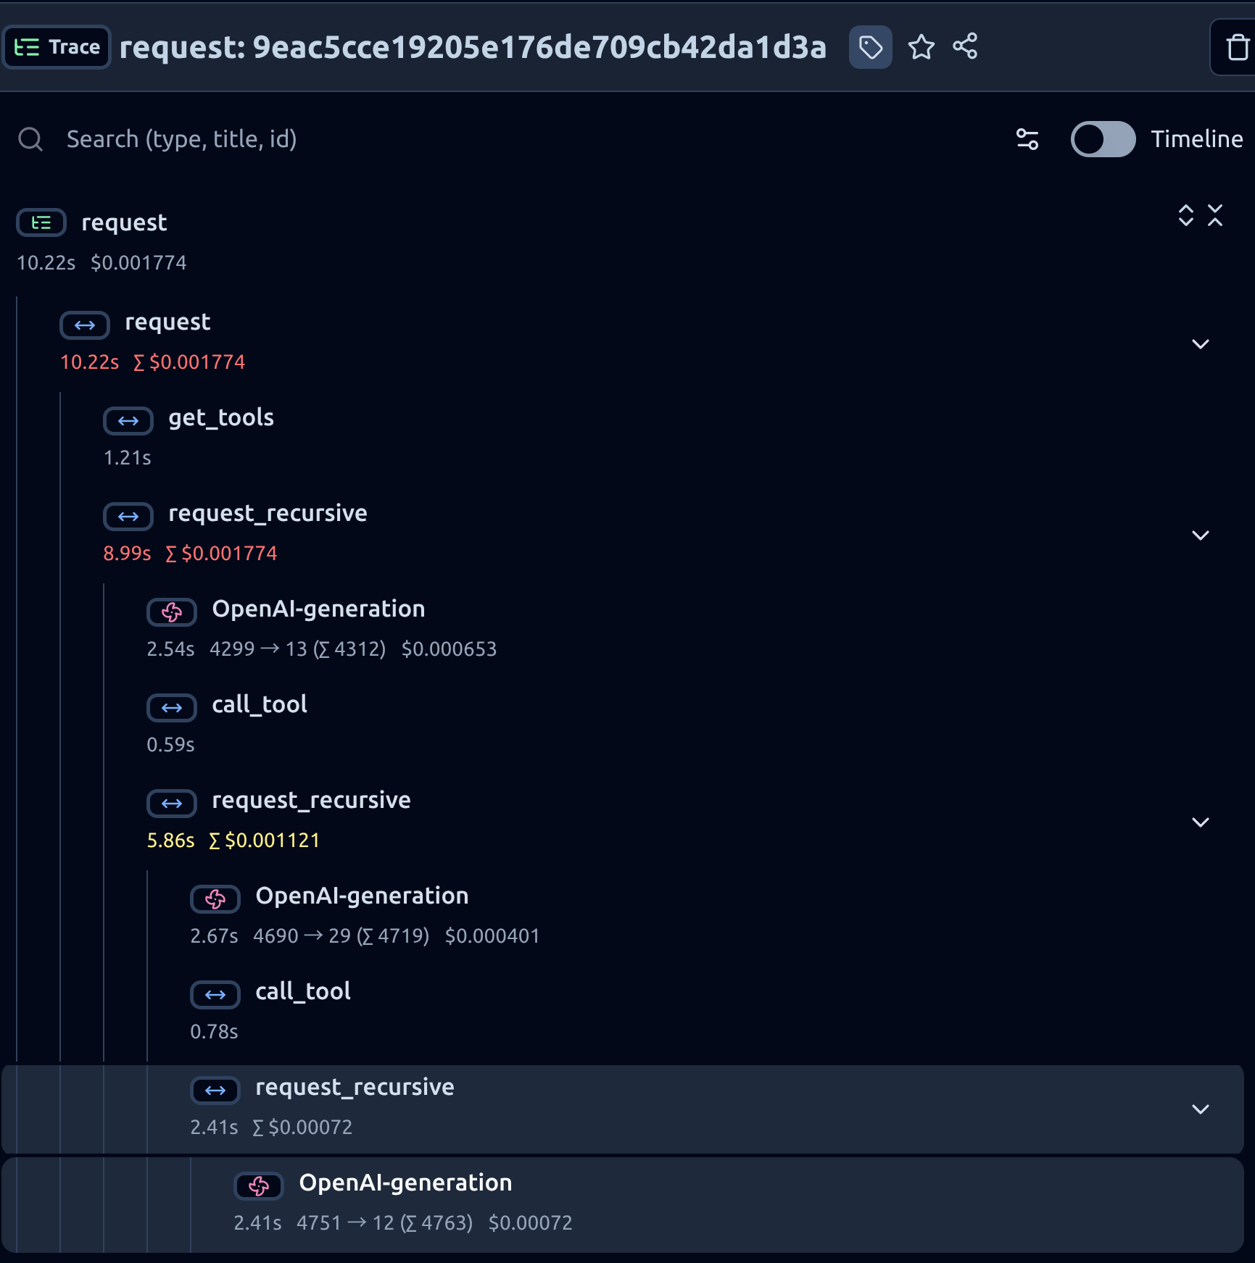This screenshot has height=1263, width=1255.
Task: Collapse the 5.86s request_recursive chevron
Action: click(x=1201, y=822)
